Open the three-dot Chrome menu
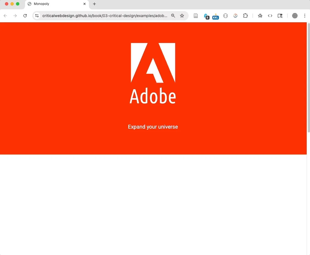The height and width of the screenshot is (255, 310). [305, 16]
